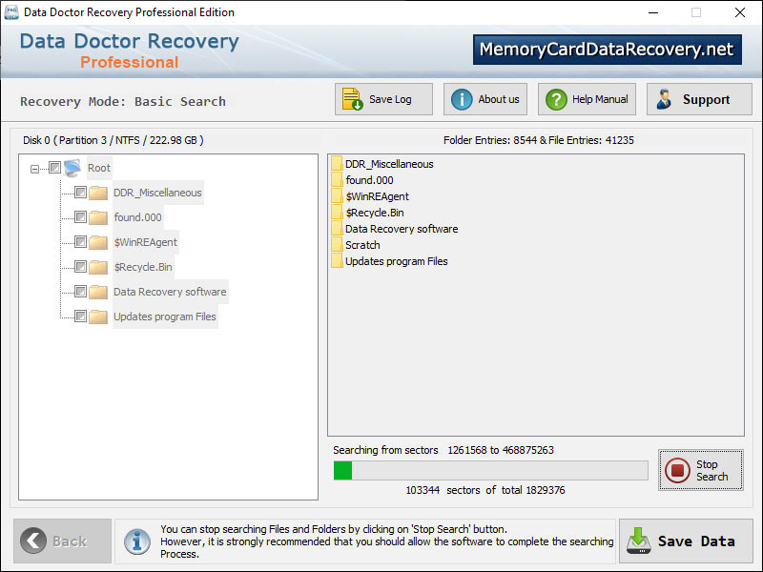Screen dimensions: 763x572
Task: Click the Save Data download icon
Action: point(638,541)
